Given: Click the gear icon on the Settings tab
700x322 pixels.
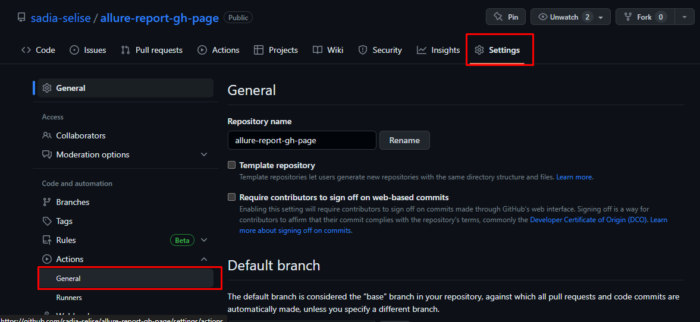Looking at the screenshot, I should 479,50.
